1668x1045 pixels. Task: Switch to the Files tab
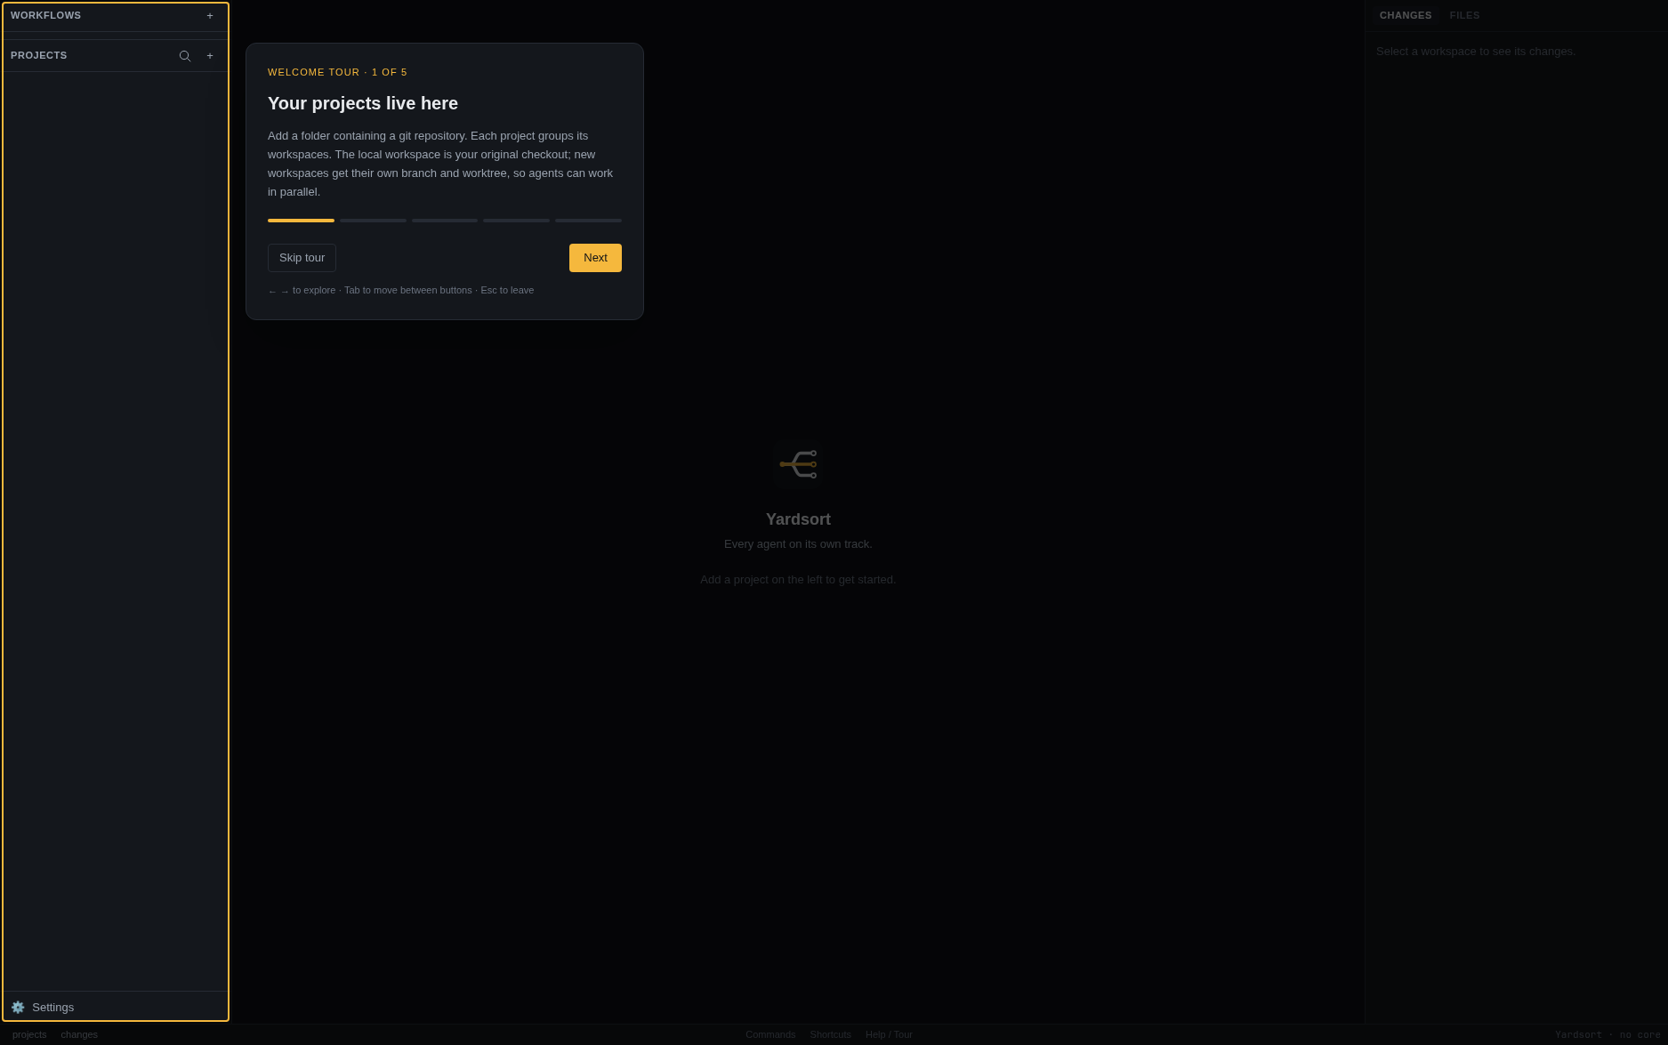[1464, 16]
